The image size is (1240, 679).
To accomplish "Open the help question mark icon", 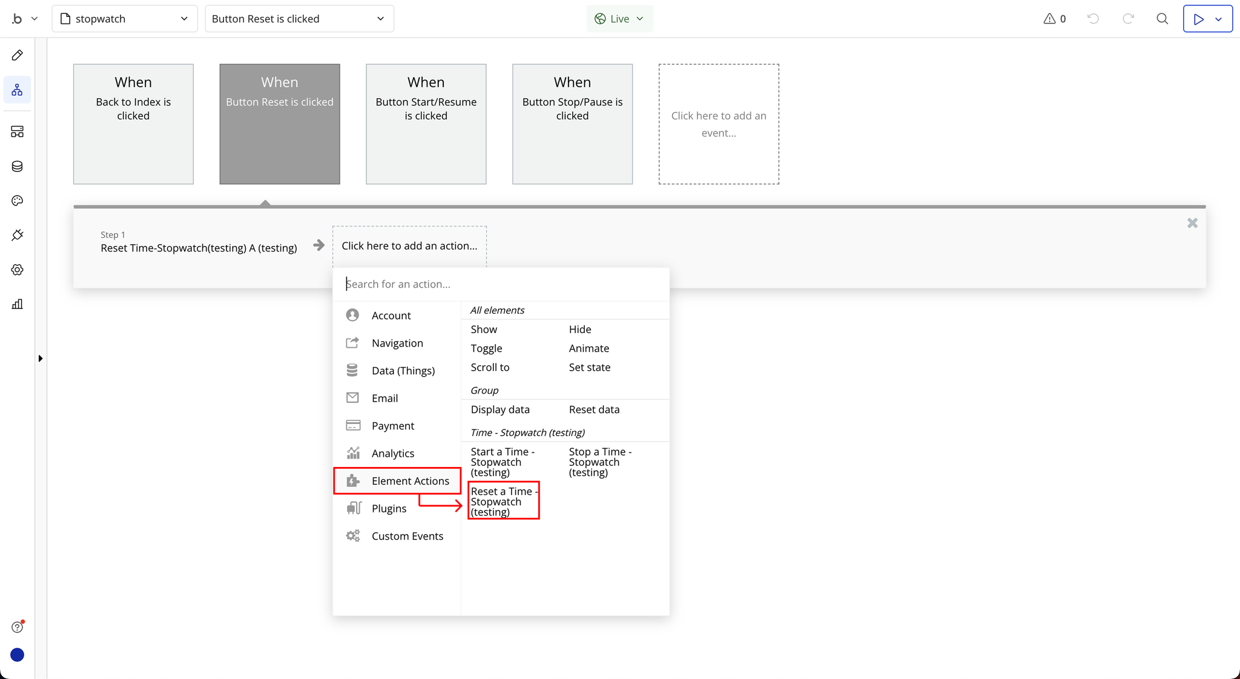I will pos(17,627).
